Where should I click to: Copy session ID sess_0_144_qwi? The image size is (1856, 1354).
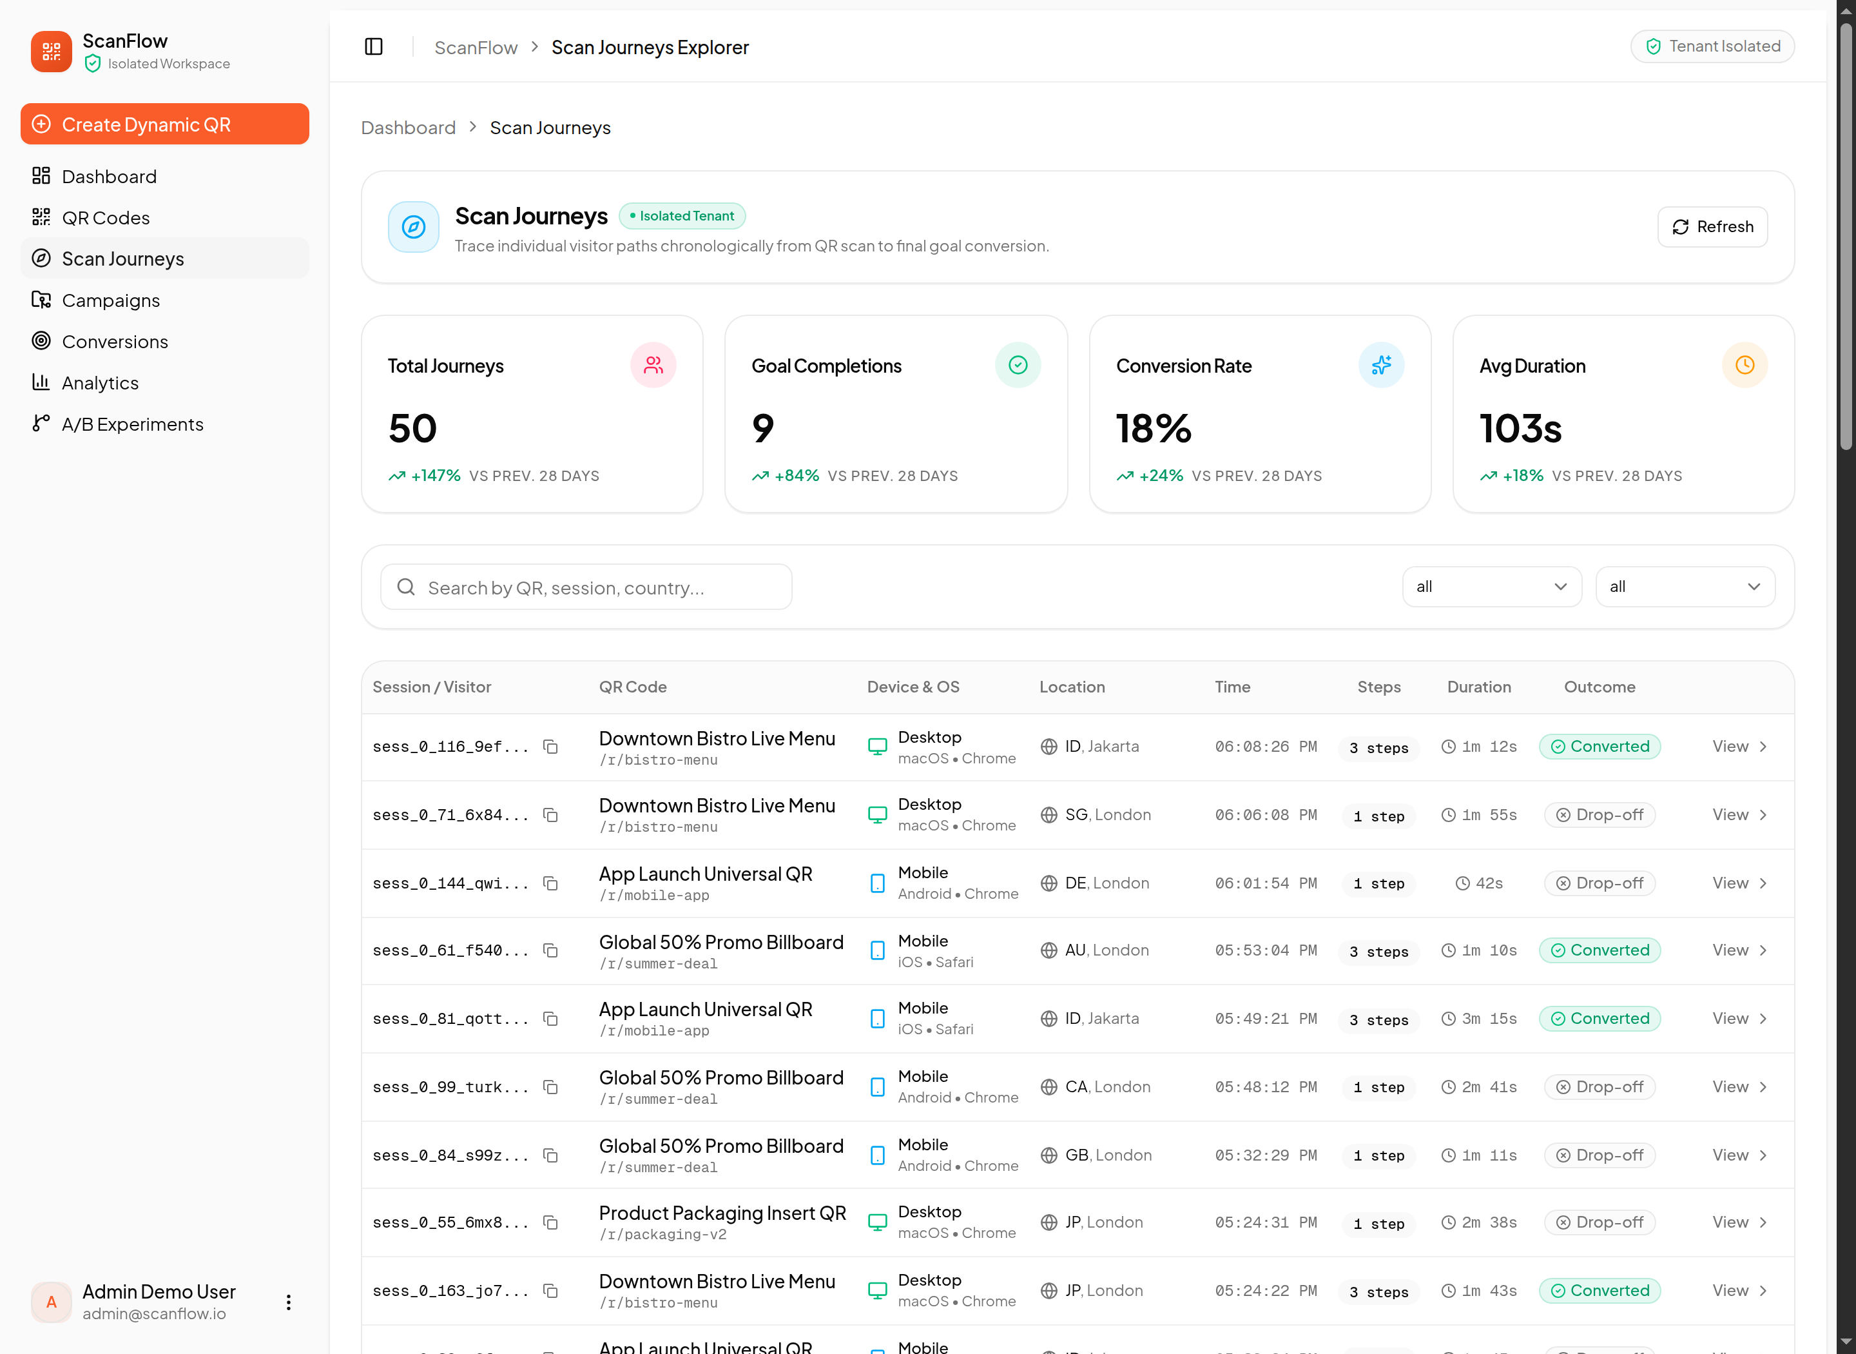pyautogui.click(x=551, y=883)
